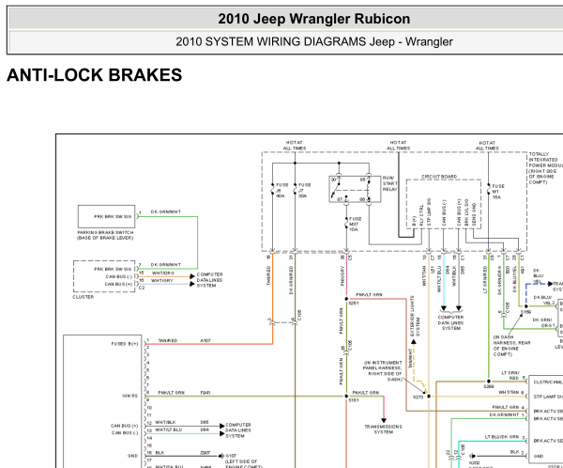The image size is (563, 468).
Task: Click the '2010 Jeep Wrangler Rubicon' title
Action: pyautogui.click(x=313, y=19)
